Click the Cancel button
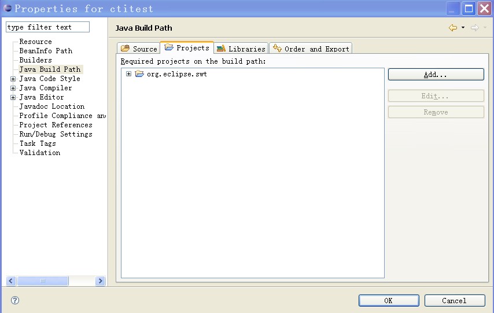The width and height of the screenshot is (494, 313). 455,300
